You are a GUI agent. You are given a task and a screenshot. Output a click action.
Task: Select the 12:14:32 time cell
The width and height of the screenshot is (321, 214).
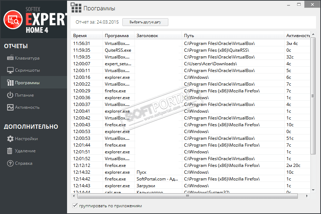click(81, 172)
